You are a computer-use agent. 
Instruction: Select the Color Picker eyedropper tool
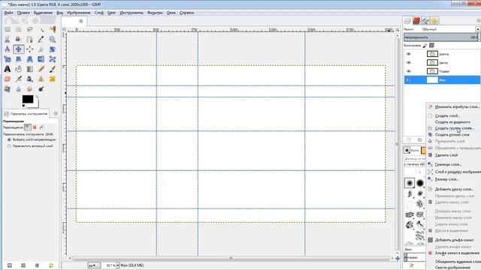(41, 39)
